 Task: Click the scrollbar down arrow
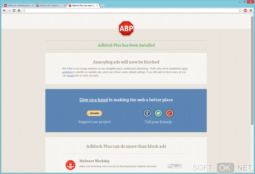tap(252, 171)
